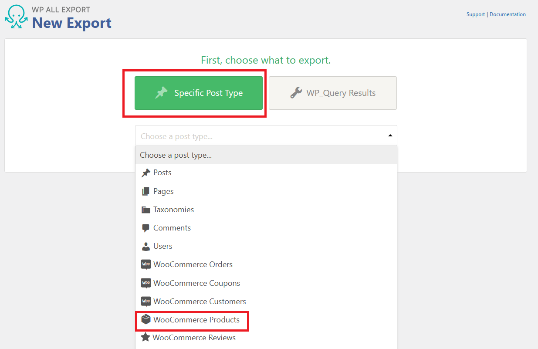Select Users from the list
This screenshot has width=538, height=349.
pos(266,246)
